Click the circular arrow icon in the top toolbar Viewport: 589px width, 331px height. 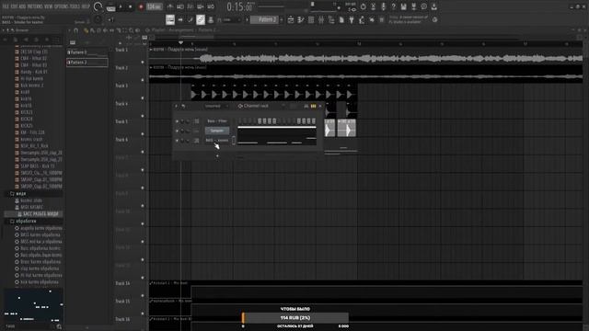363,6
